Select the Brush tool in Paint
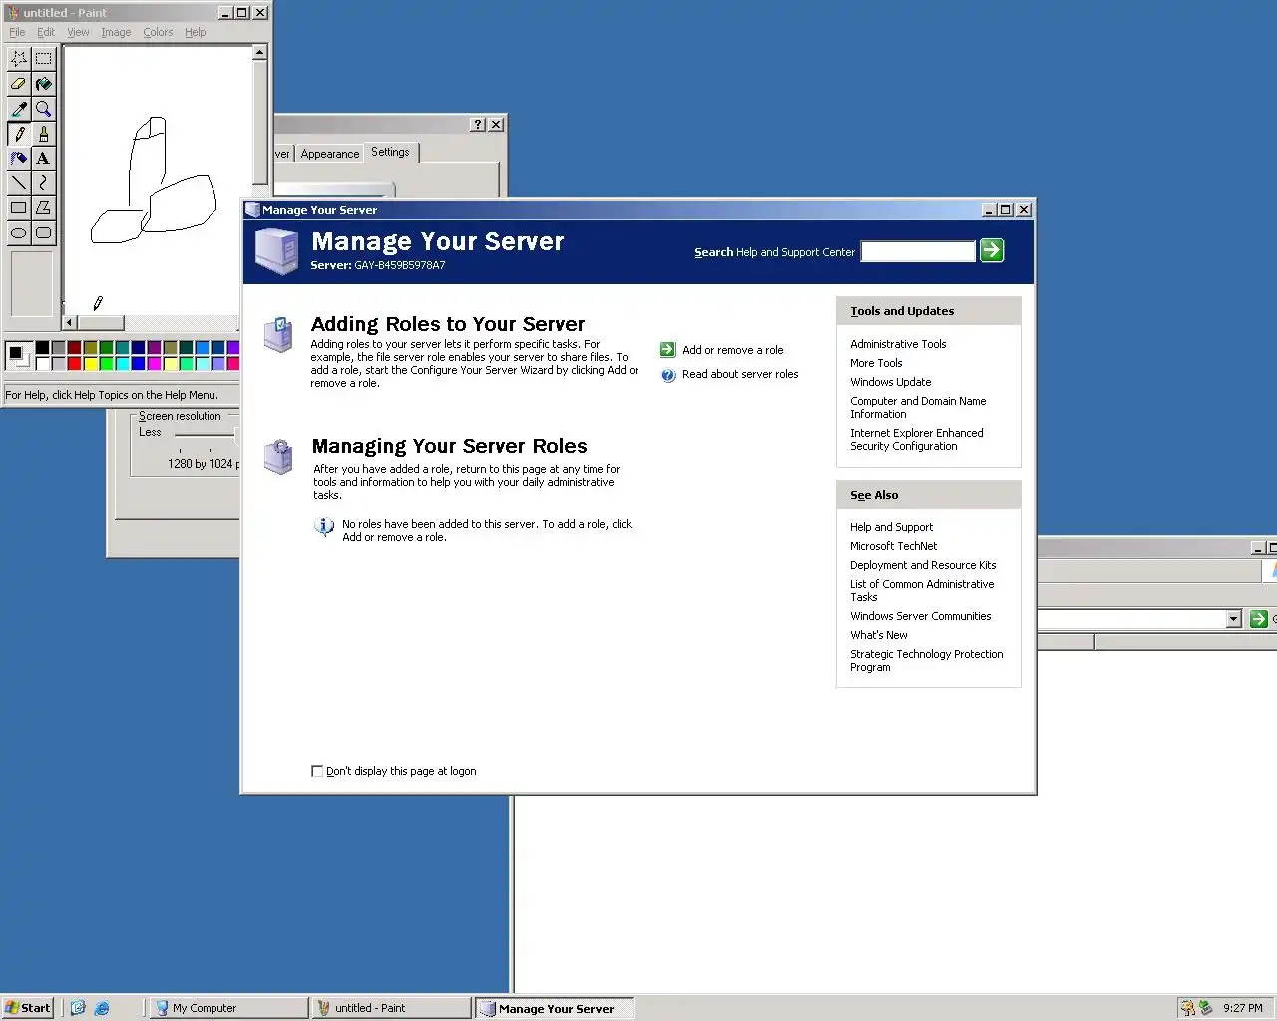This screenshot has height=1021, width=1277. coord(43,134)
